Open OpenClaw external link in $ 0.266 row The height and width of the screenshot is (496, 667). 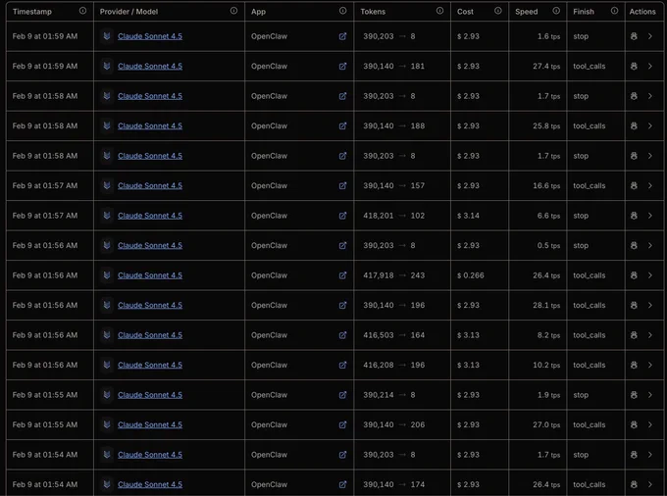click(342, 275)
